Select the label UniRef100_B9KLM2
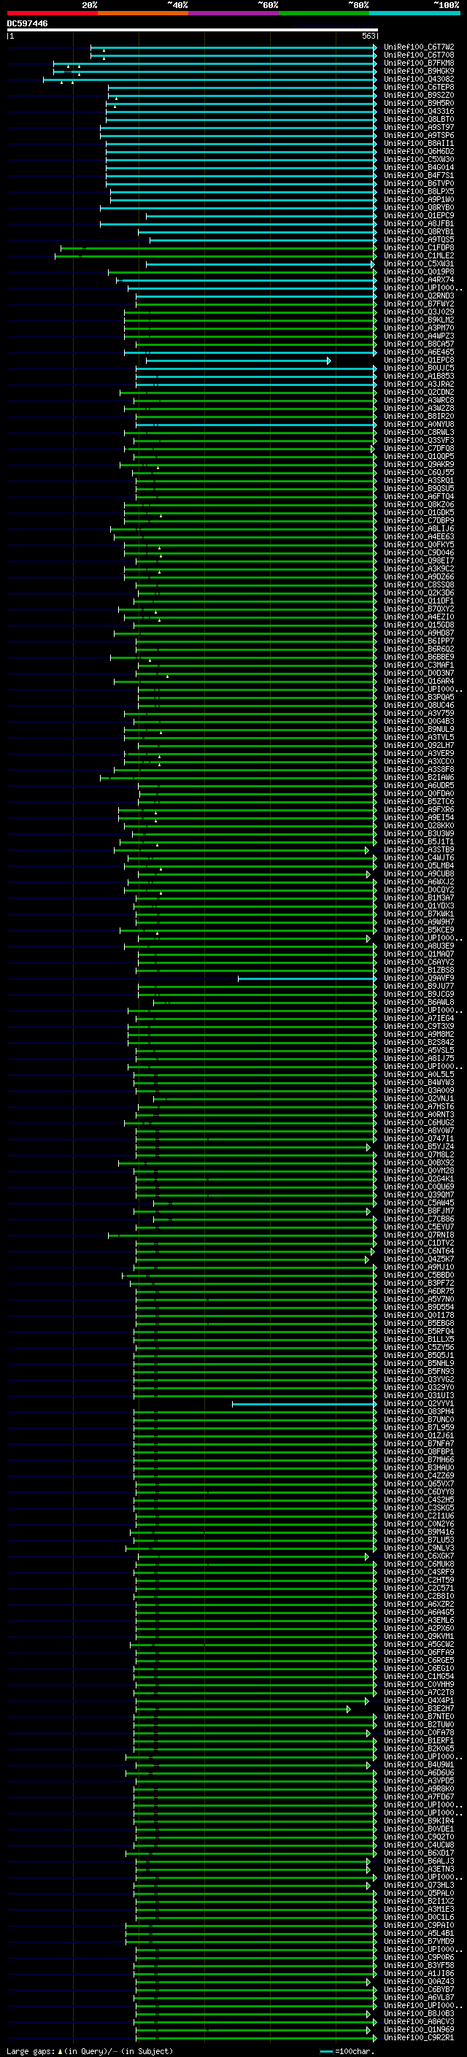The height and width of the screenshot is (2057, 467). point(418,320)
